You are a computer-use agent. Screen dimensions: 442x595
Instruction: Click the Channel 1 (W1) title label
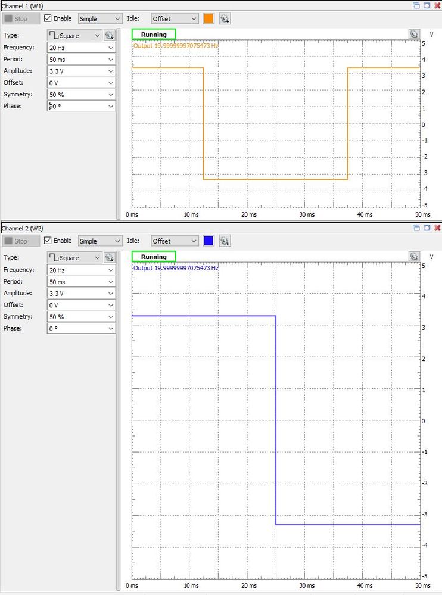pos(23,6)
